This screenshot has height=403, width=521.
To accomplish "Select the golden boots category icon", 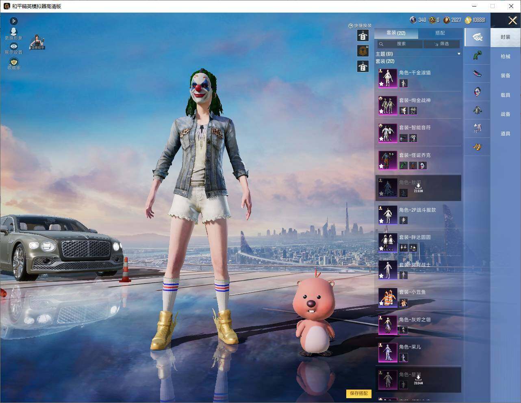I will 477,146.
